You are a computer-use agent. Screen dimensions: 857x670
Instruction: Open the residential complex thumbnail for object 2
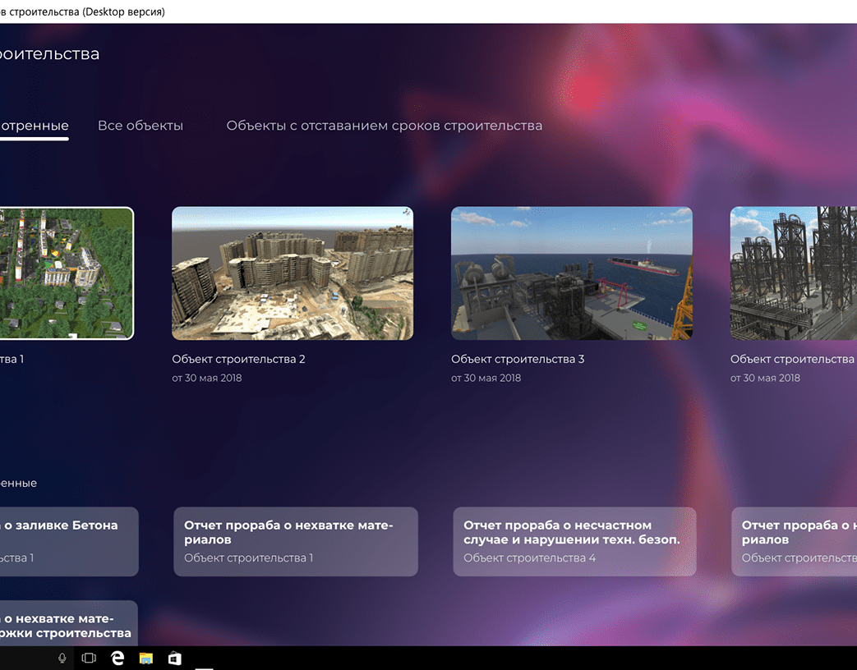coord(293,273)
